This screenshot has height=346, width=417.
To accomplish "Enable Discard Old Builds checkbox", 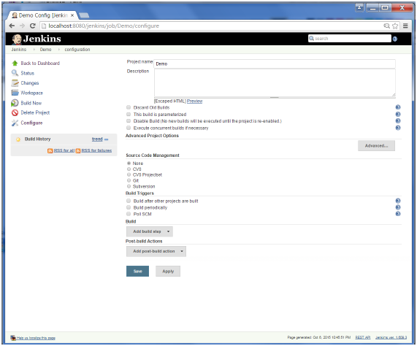I will coord(129,107).
